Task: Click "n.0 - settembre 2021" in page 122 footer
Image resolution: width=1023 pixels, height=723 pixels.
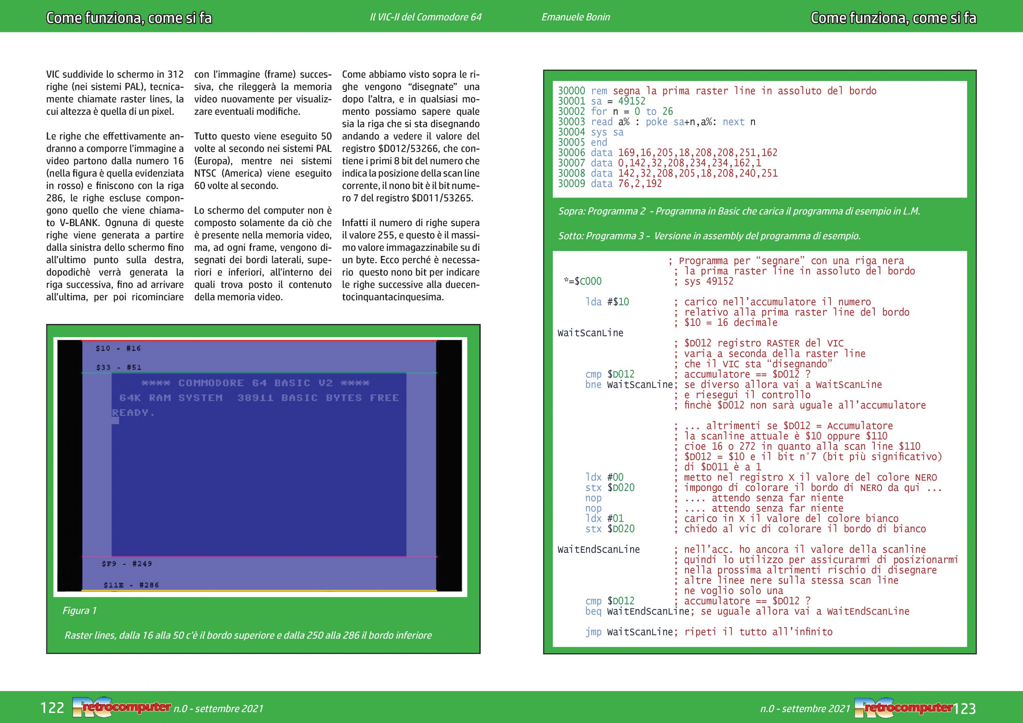Action: pyautogui.click(x=218, y=708)
